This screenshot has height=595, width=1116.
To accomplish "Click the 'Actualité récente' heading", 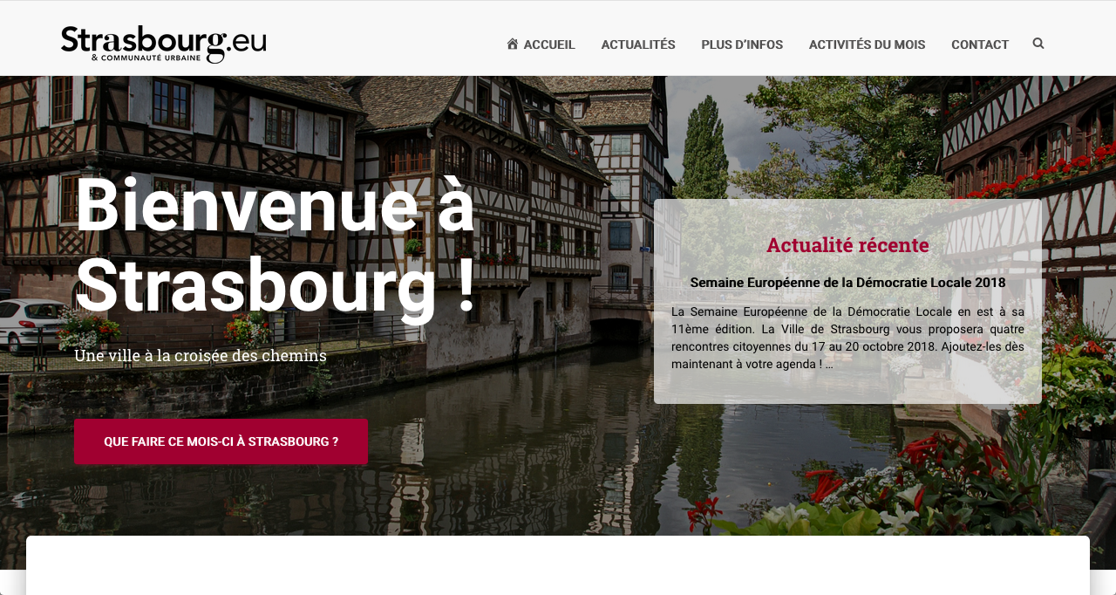I will tap(847, 245).
